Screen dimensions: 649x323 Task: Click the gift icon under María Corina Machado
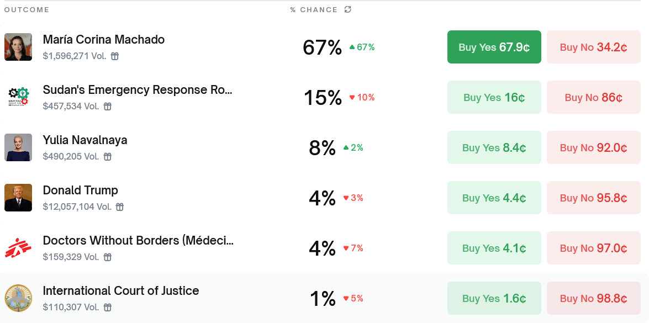(115, 56)
